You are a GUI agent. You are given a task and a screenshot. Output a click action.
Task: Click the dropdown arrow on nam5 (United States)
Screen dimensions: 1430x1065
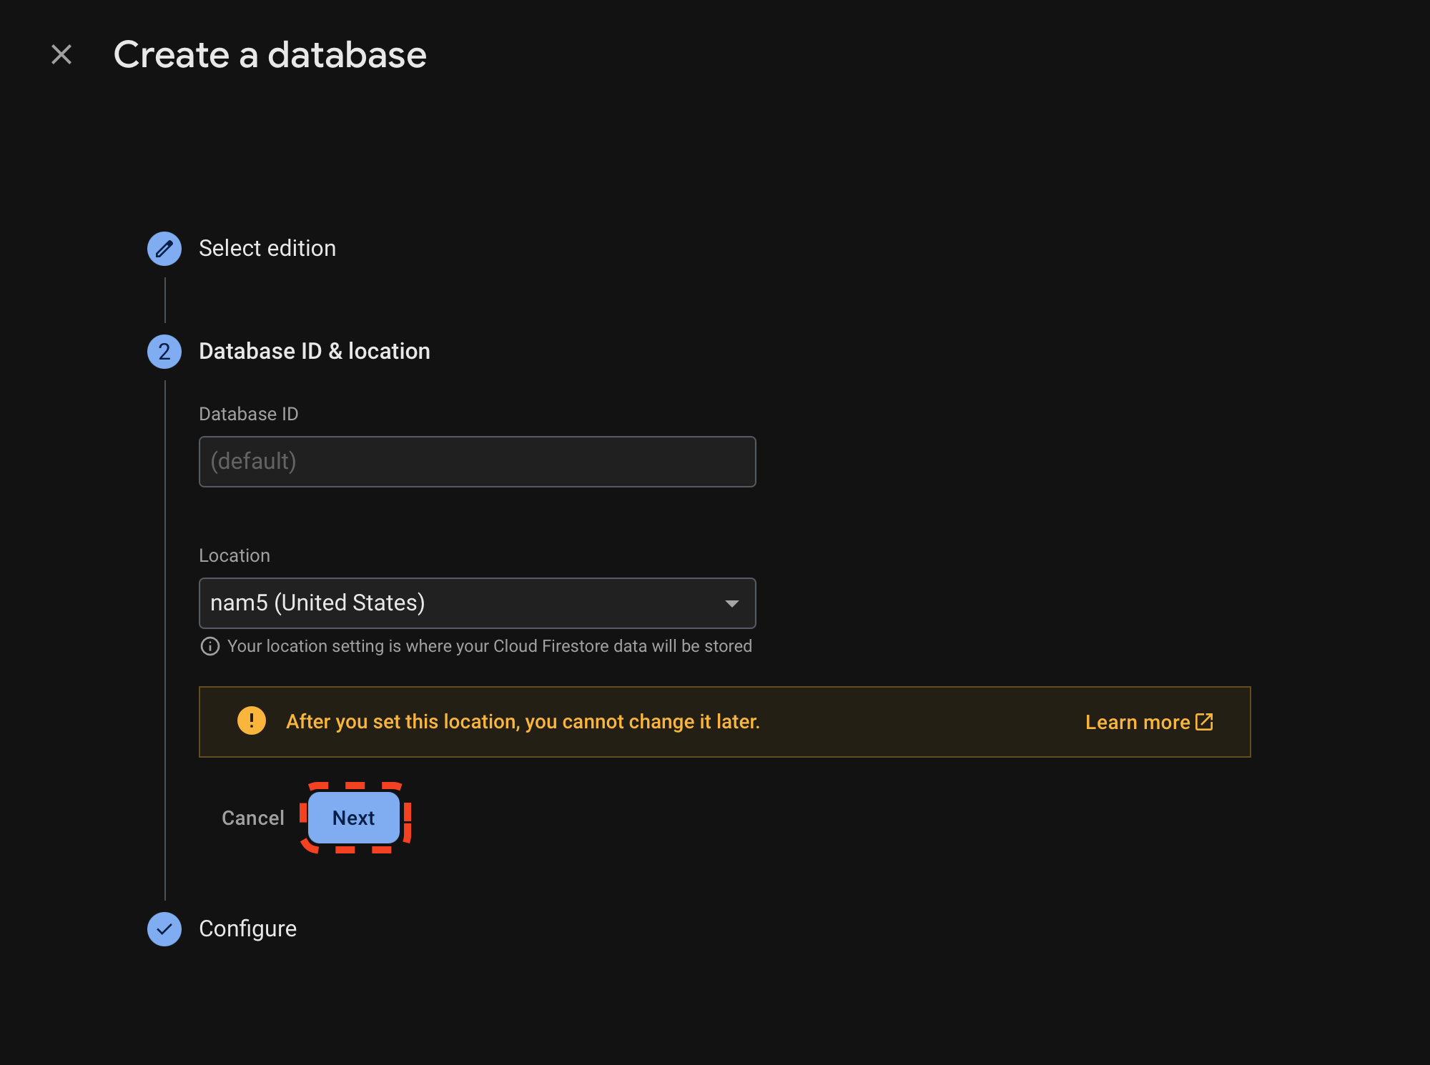[732, 603]
